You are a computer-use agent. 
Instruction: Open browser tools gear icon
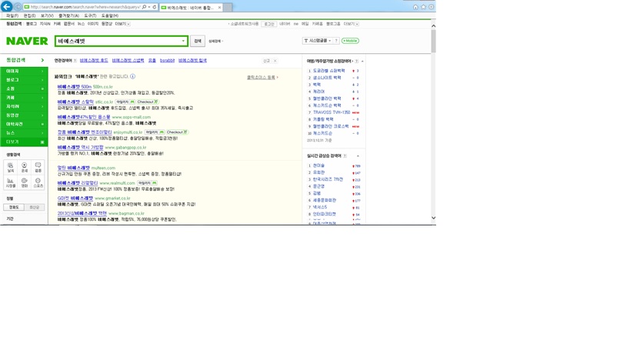[x=431, y=7]
